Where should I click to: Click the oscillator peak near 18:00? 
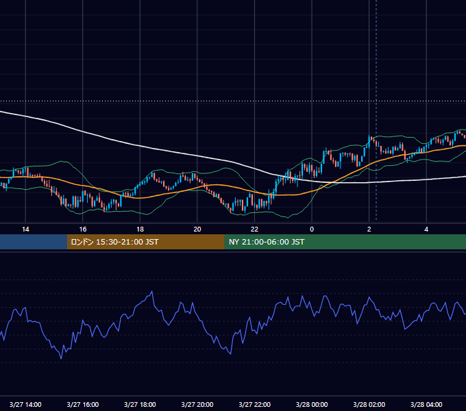[x=152, y=292]
